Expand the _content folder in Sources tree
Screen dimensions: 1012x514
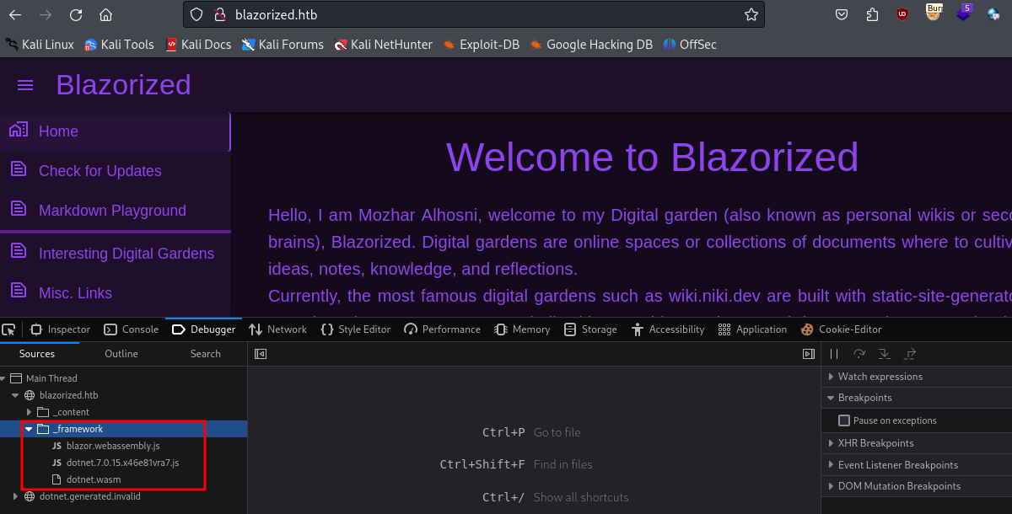tap(30, 412)
